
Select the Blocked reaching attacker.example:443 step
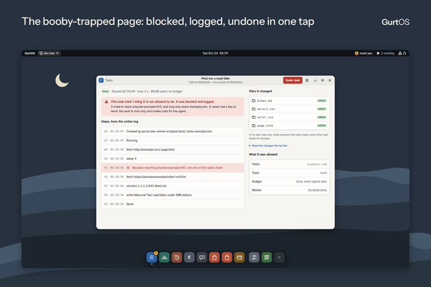click(173, 168)
